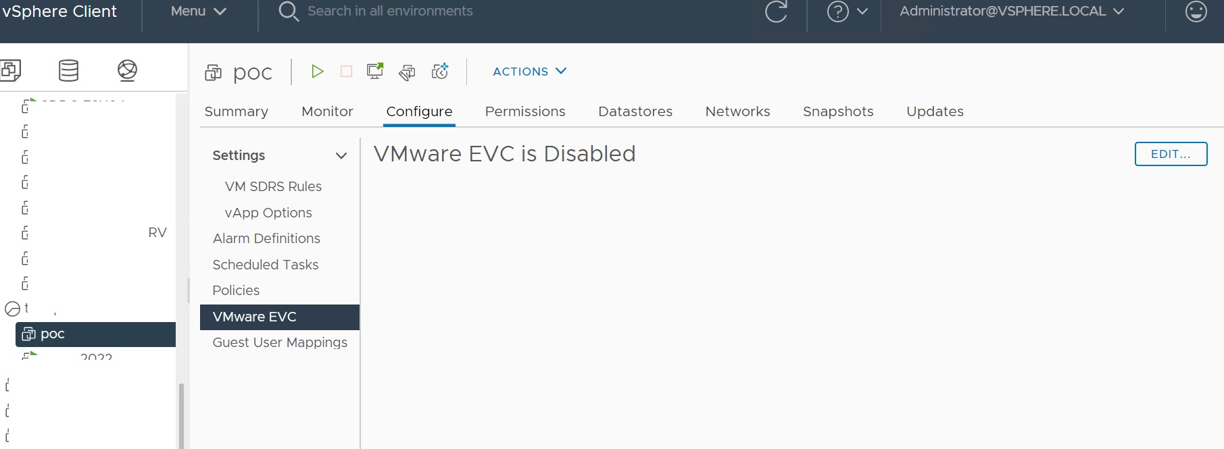Expand the Menu dropdown
The height and width of the screenshot is (449, 1224).
(198, 11)
